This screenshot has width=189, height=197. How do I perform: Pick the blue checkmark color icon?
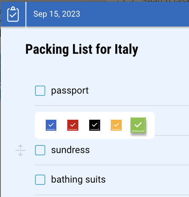pos(51,125)
